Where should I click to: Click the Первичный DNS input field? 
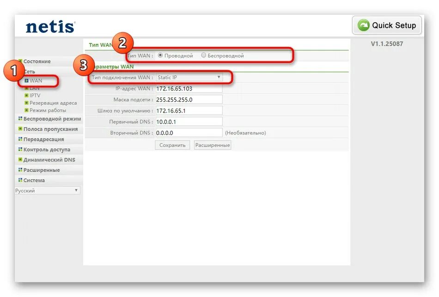189,121
